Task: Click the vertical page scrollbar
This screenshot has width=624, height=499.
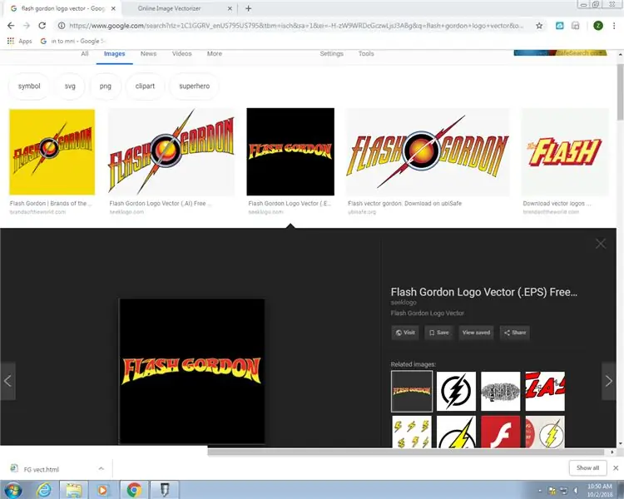Action: (x=620, y=92)
